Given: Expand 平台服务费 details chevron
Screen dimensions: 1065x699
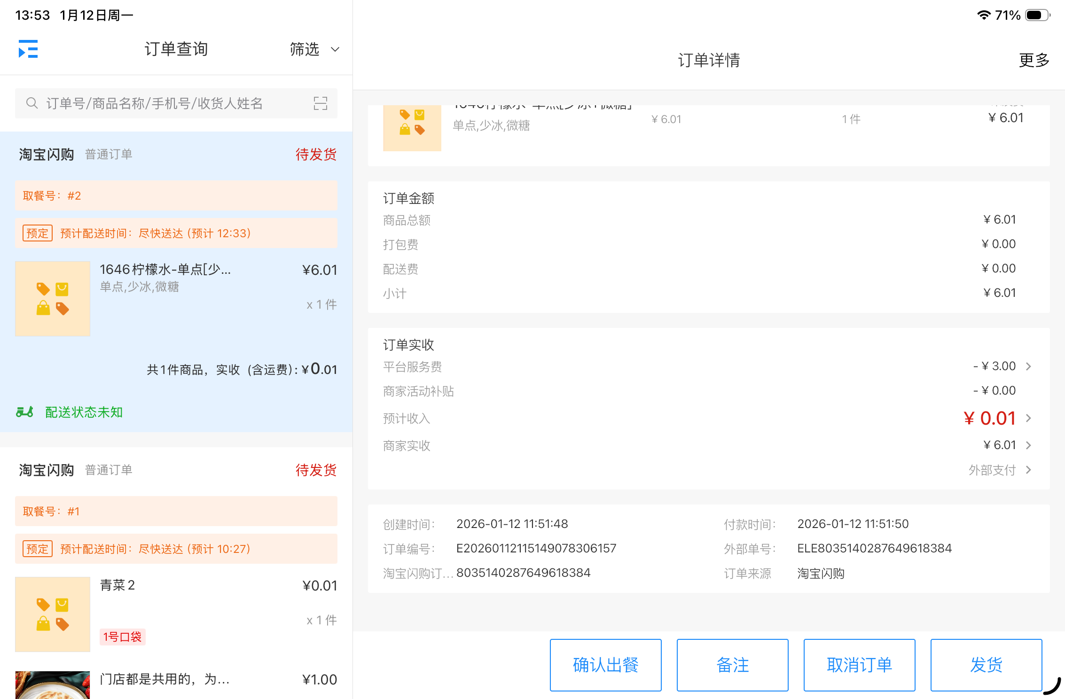Looking at the screenshot, I should (1028, 366).
